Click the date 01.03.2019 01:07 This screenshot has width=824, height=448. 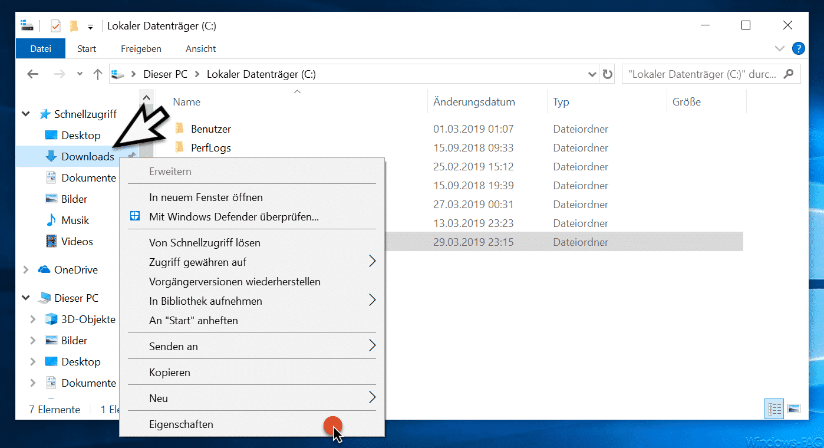coord(473,129)
